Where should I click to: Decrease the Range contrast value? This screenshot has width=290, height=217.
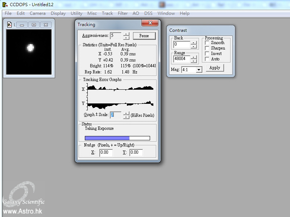click(x=194, y=60)
